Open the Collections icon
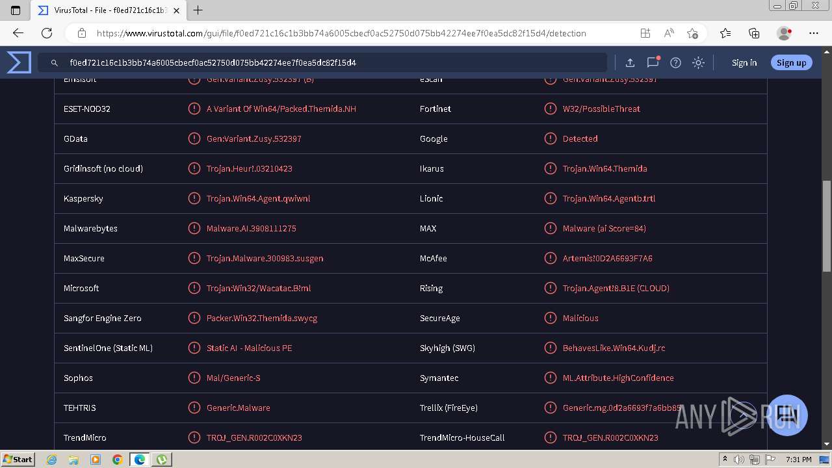Screen dimensions: 832x468 [754, 33]
